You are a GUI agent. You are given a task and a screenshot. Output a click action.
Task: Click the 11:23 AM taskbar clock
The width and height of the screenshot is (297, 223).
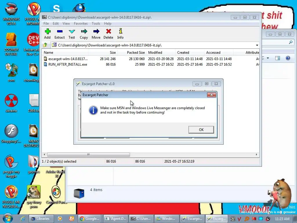click(x=282, y=219)
